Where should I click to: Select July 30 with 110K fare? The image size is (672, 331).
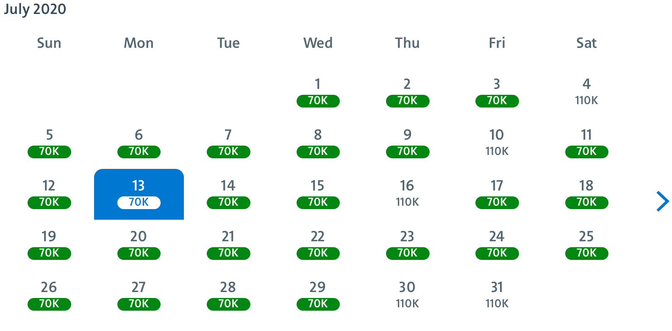407,296
